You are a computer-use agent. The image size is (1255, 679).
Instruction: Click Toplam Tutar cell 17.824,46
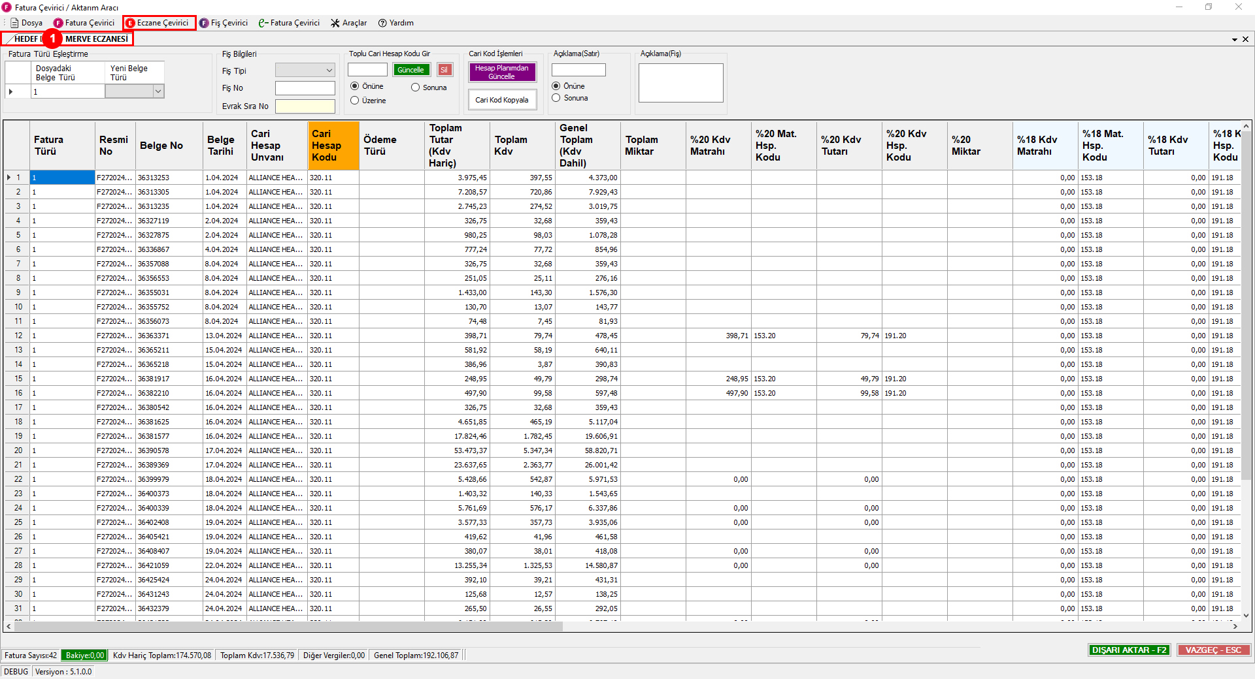pos(457,436)
